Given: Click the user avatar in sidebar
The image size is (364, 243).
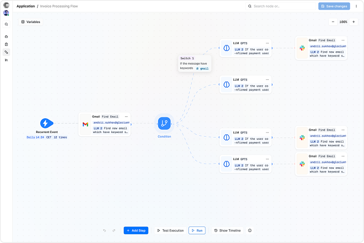Looking at the screenshot, I should [6, 13].
